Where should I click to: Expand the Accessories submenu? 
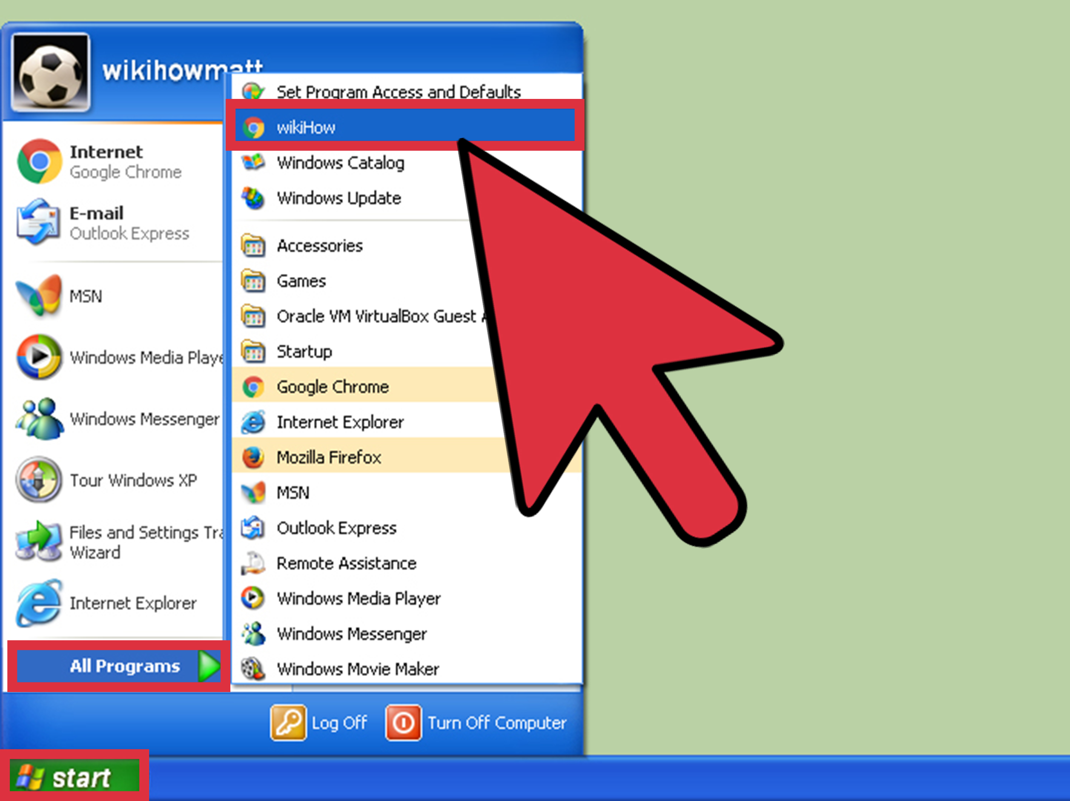point(320,246)
